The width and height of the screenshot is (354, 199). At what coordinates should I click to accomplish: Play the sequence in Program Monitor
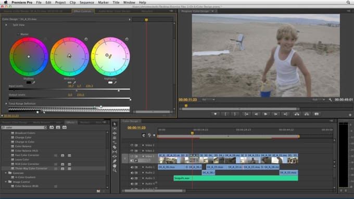pyautogui.click(x=265, y=114)
